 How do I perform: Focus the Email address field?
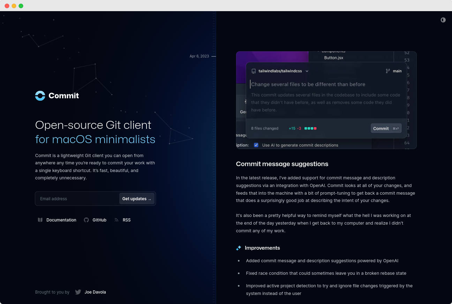77,199
